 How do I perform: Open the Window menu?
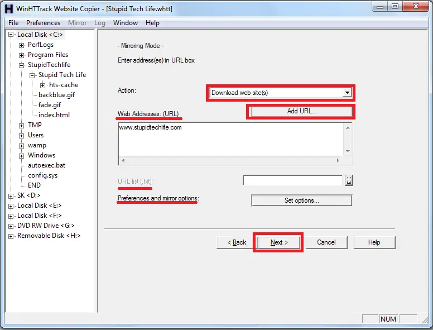pyautogui.click(x=126, y=23)
